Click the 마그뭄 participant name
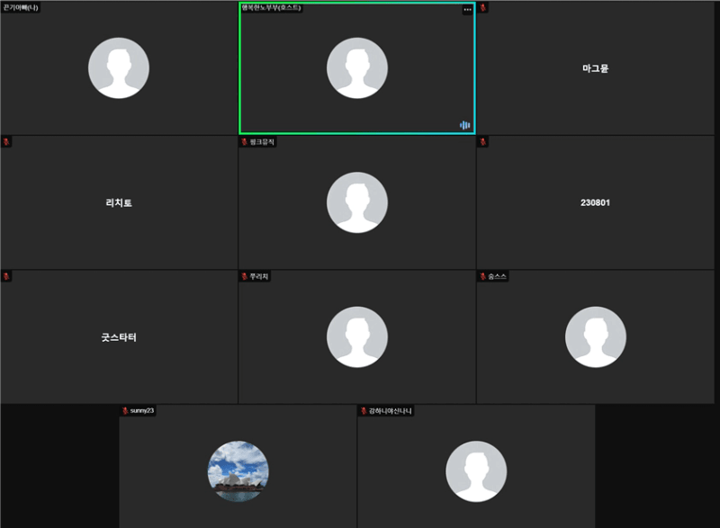Image resolution: width=720 pixels, height=528 pixels. click(595, 68)
